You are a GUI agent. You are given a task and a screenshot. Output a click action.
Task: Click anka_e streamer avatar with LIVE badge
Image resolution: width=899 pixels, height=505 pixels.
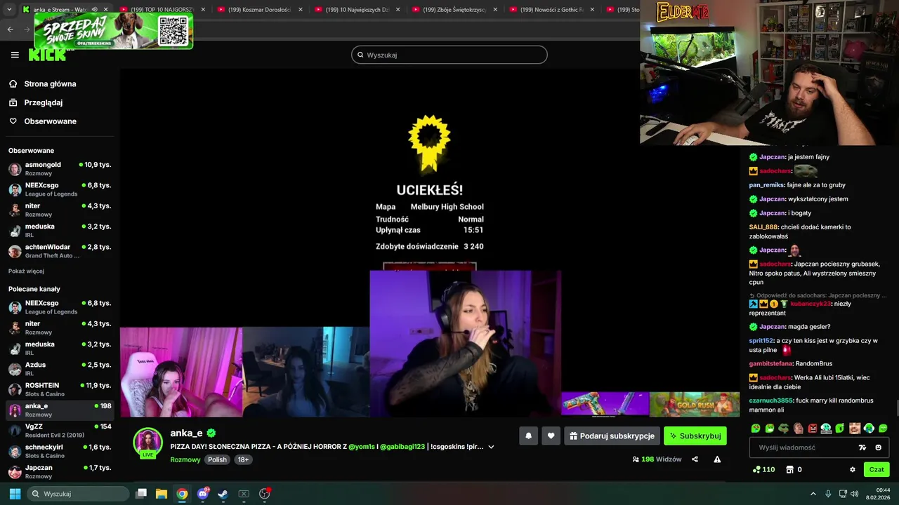147,443
